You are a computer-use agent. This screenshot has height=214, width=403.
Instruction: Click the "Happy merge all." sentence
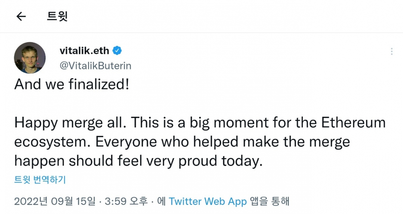coord(70,123)
